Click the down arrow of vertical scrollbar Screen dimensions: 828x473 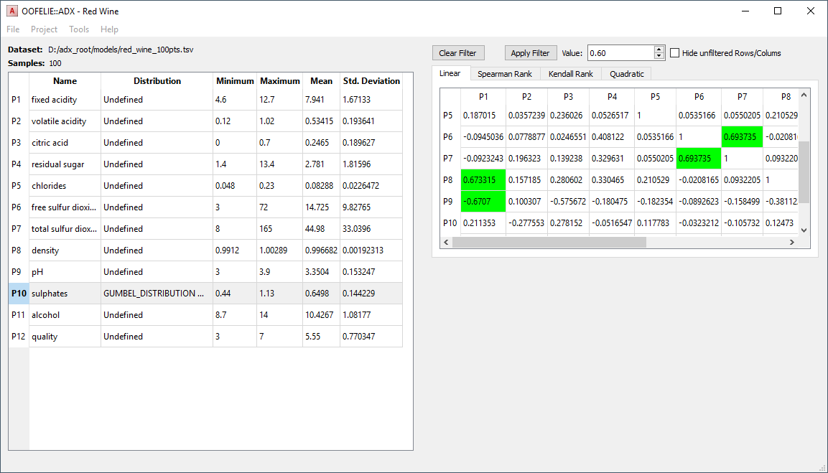(804, 230)
